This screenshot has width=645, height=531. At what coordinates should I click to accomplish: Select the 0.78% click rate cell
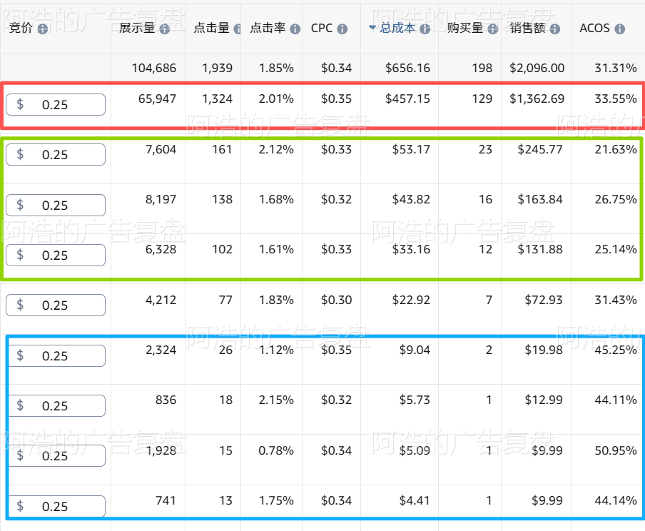276,451
